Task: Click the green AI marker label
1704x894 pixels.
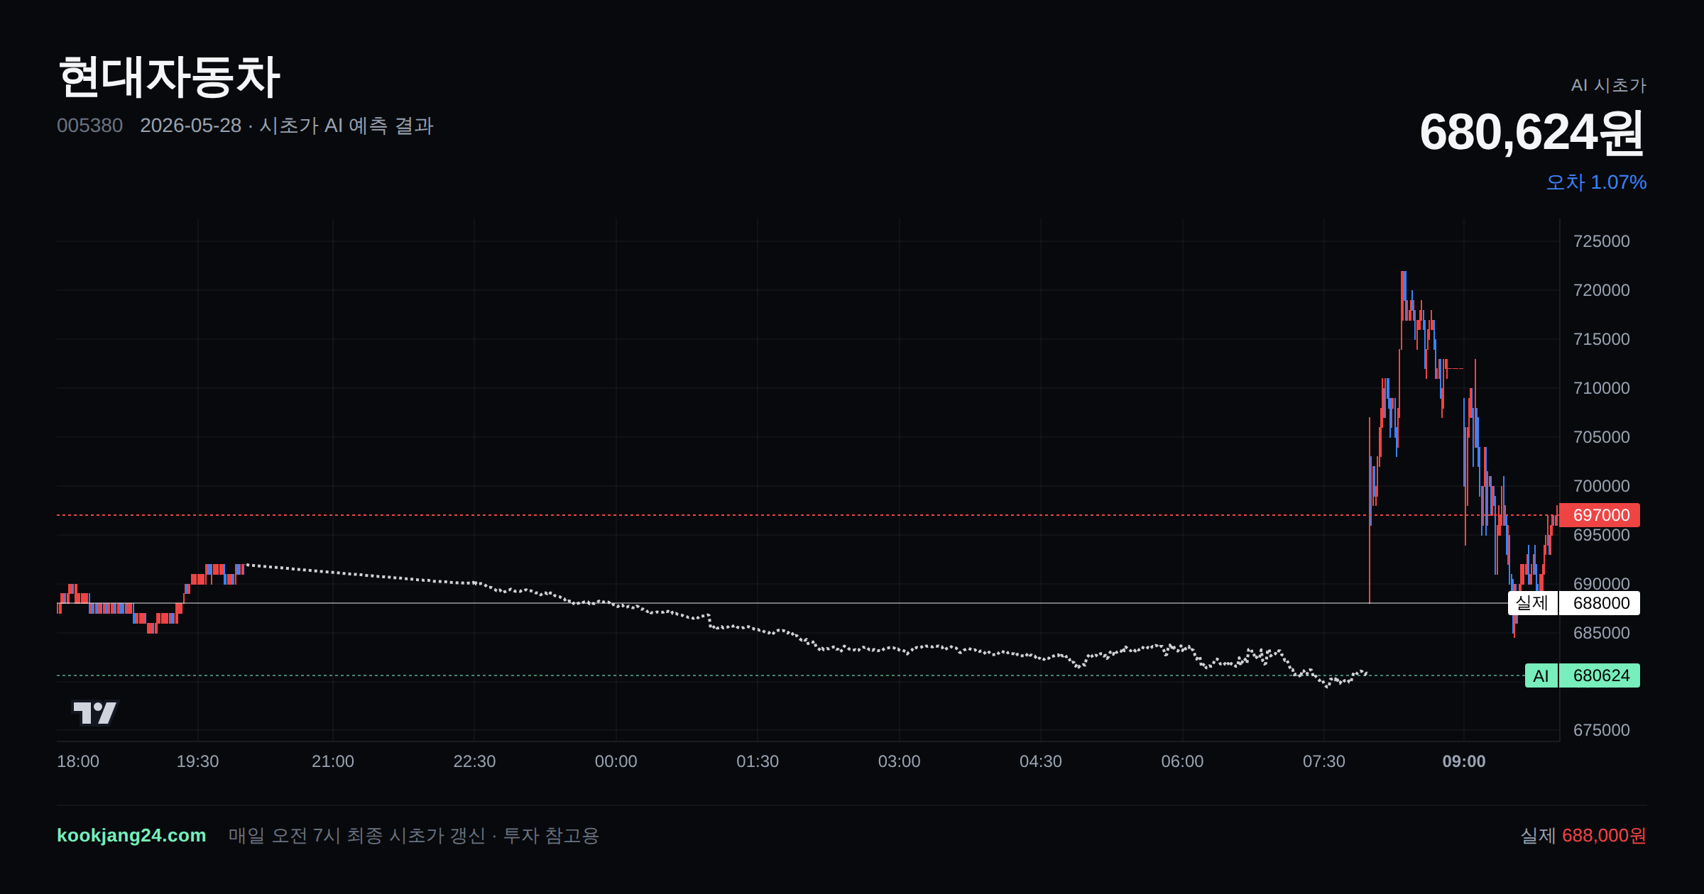Action: [x=1541, y=675]
